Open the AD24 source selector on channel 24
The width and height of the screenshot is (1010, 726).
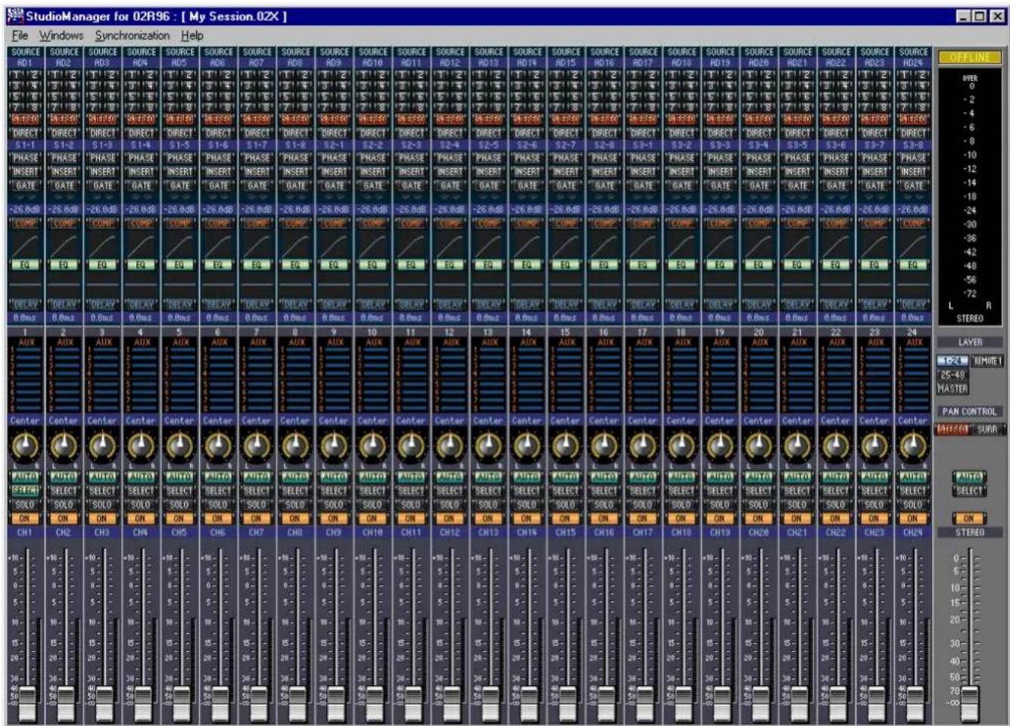pos(913,64)
